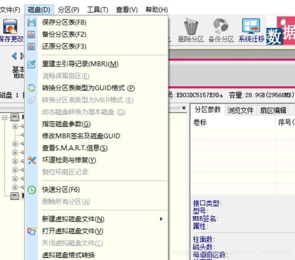Click the 接口类型: label in details panel
Image resolution: width=295 pixels, height=260 pixels.
207,203
